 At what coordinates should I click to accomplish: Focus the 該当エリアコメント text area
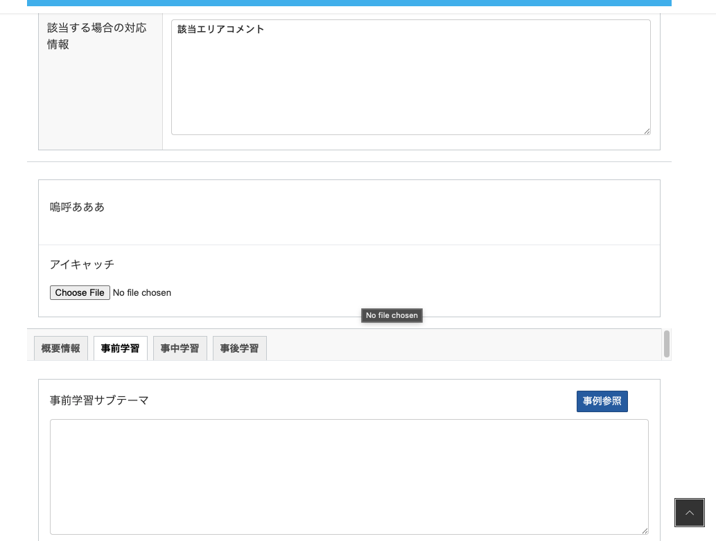(x=410, y=77)
